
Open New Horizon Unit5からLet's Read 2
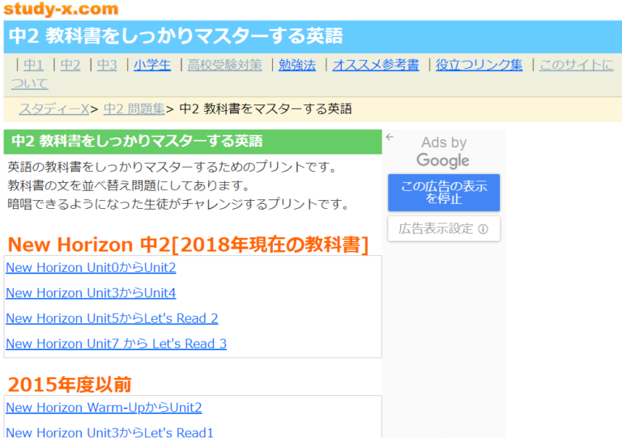pyautogui.click(x=112, y=318)
